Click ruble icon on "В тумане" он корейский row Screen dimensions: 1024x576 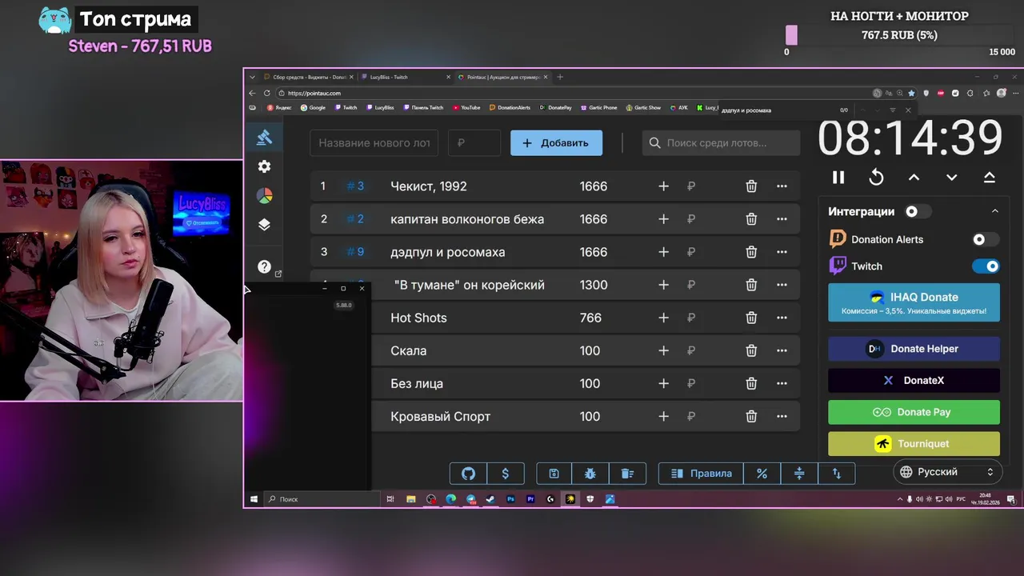pos(691,285)
